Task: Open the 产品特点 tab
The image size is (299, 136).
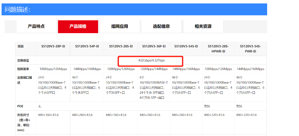Action: pos(36,27)
